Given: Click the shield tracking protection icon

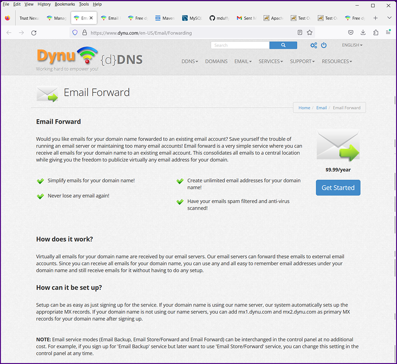Looking at the screenshot, I should 75,33.
